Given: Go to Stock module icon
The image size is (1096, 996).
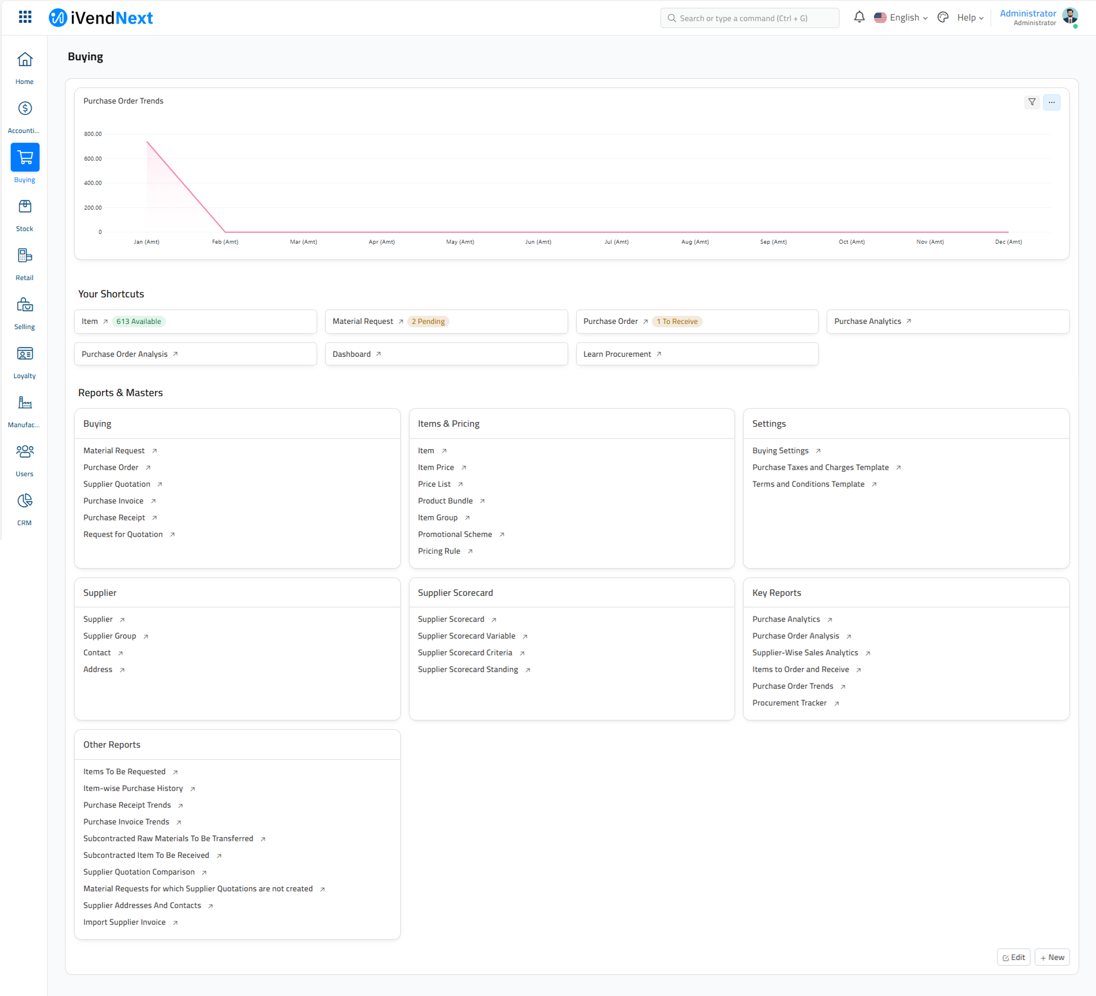Looking at the screenshot, I should [x=25, y=206].
